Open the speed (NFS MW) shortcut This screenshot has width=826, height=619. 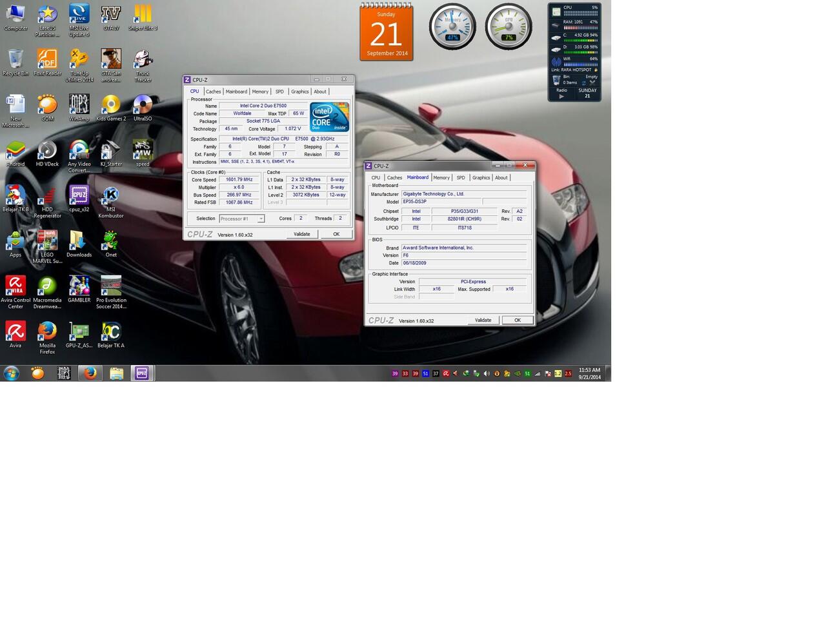(143, 153)
